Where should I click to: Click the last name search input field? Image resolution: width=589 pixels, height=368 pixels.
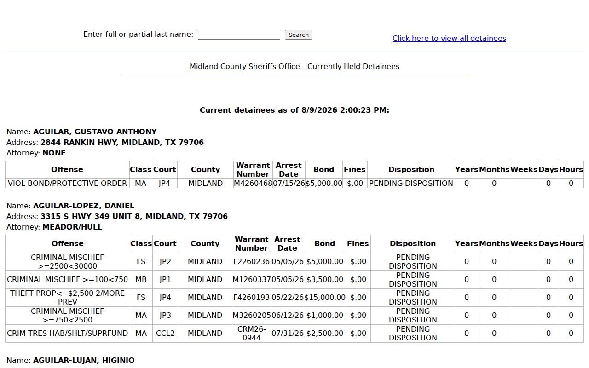tap(239, 34)
